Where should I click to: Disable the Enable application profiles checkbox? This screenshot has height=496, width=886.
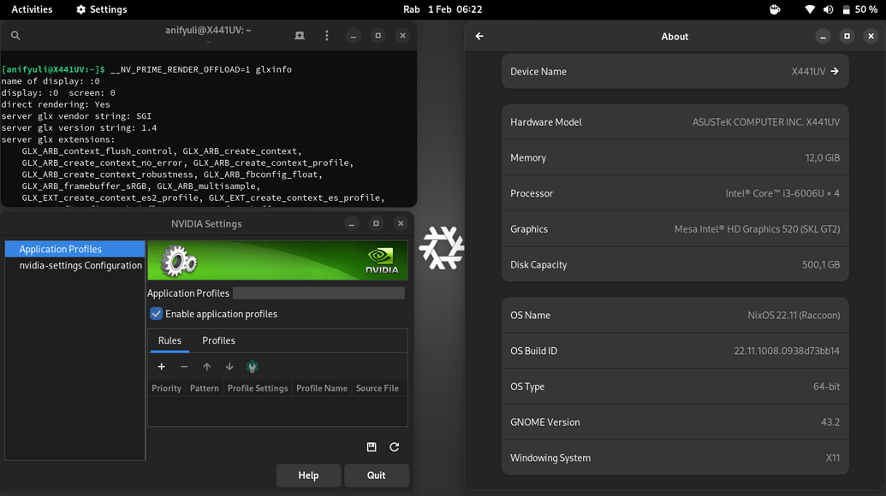point(156,314)
